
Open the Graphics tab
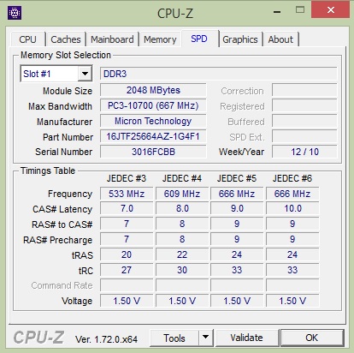(240, 39)
